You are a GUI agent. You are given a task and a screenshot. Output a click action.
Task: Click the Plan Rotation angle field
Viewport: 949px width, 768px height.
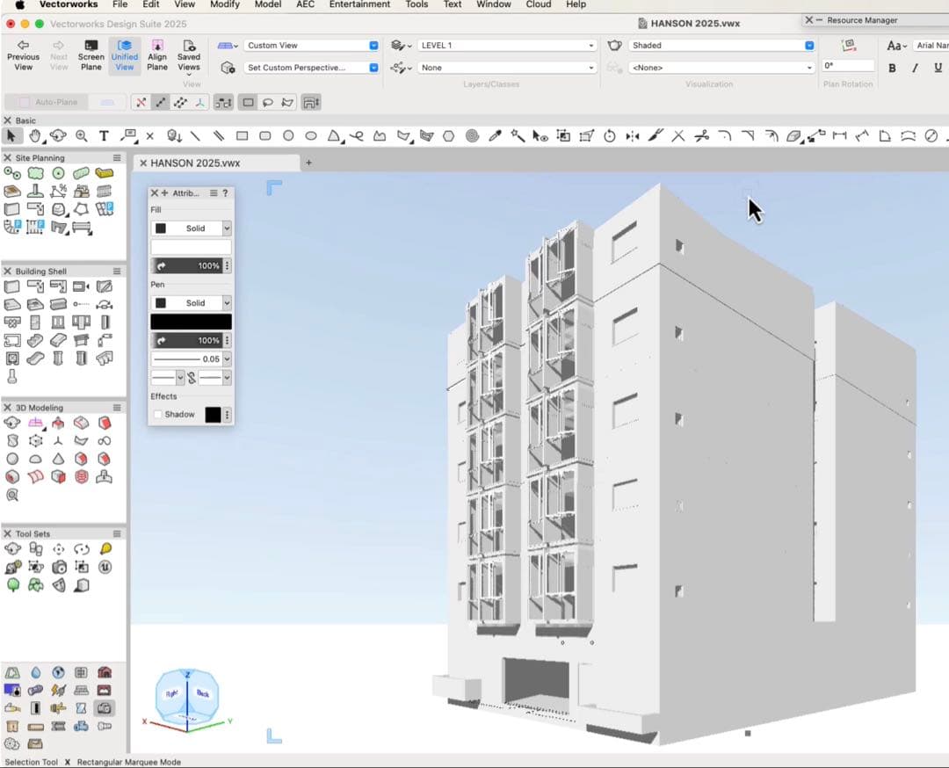(x=848, y=66)
